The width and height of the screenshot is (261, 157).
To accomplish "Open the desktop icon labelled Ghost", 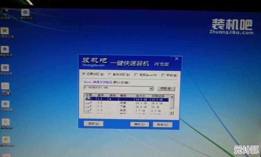I will pos(5,86).
